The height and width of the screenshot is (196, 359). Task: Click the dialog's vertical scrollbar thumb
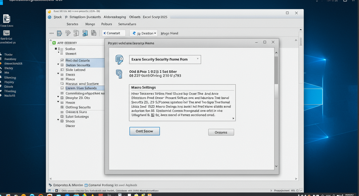pos(276,70)
